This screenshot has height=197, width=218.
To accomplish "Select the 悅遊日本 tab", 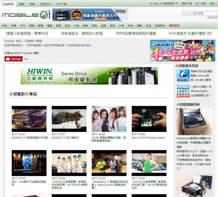I will coord(45,4).
